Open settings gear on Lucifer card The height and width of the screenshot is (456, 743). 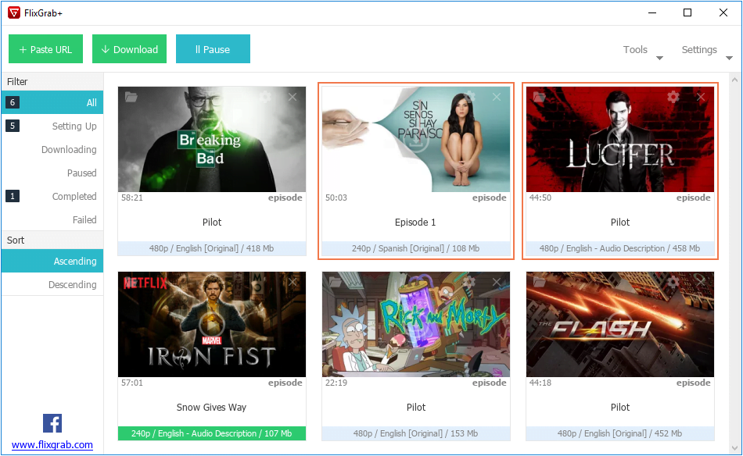click(673, 97)
